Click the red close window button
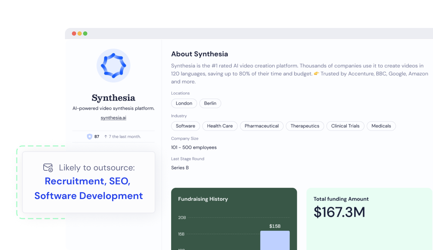The image size is (433, 250). pos(74,34)
